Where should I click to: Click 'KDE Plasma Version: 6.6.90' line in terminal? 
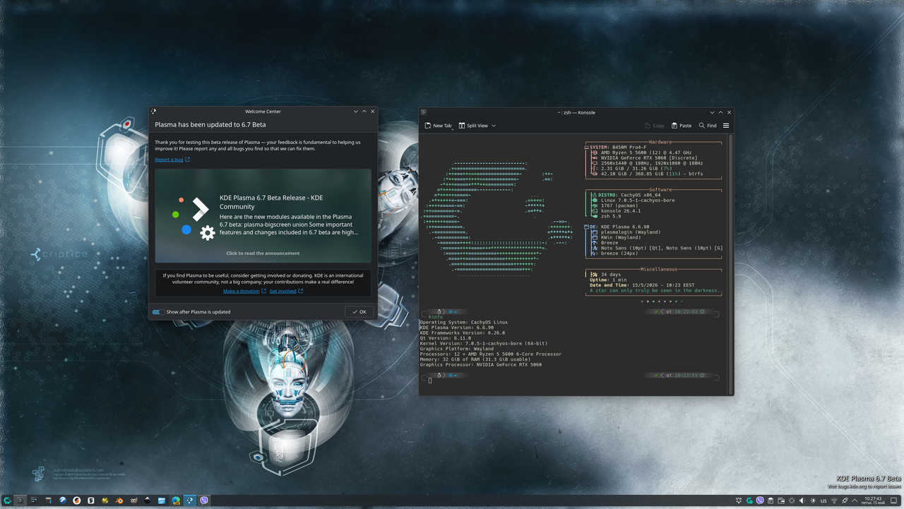[456, 328]
